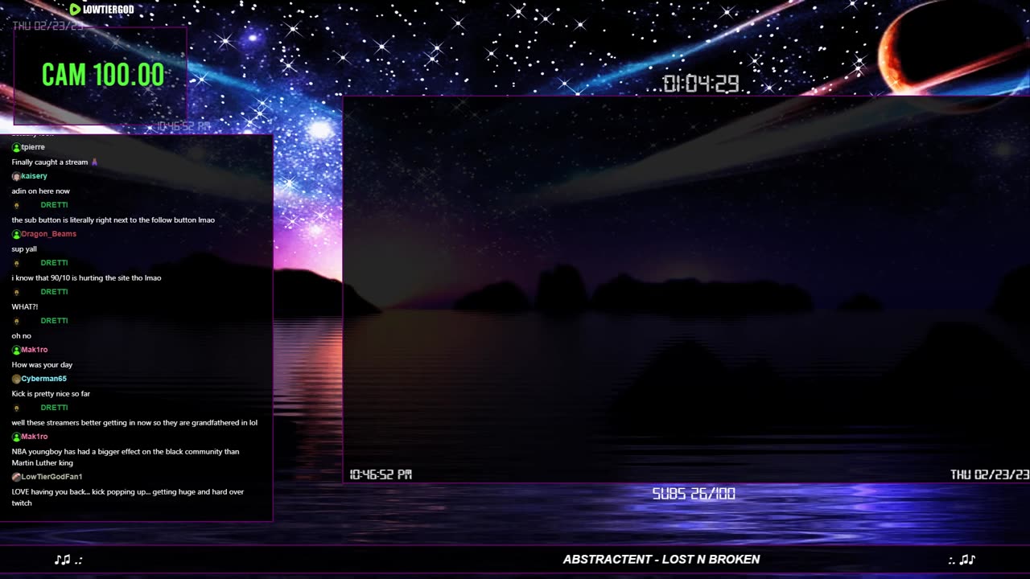Screen dimensions: 1030x579
Task: Click kaisery's avatar icon in chat
Action: [16, 176]
